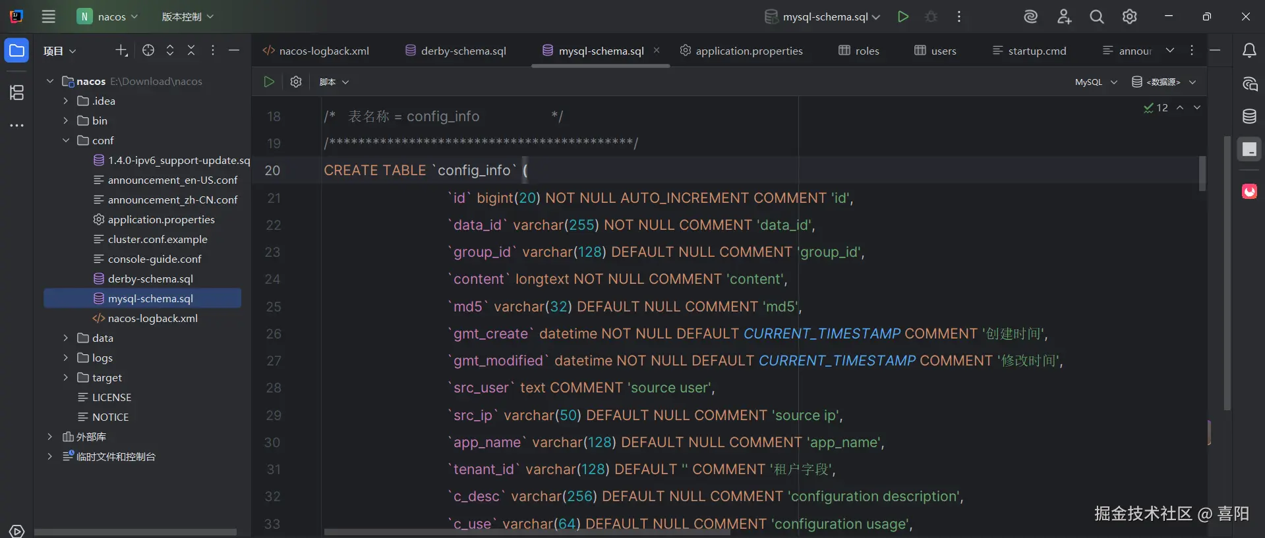Open editor tab options menu
Image resolution: width=1265 pixels, height=538 pixels.
(1192, 50)
